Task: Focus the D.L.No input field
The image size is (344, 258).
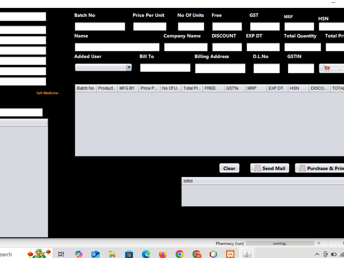Action: coord(267,68)
